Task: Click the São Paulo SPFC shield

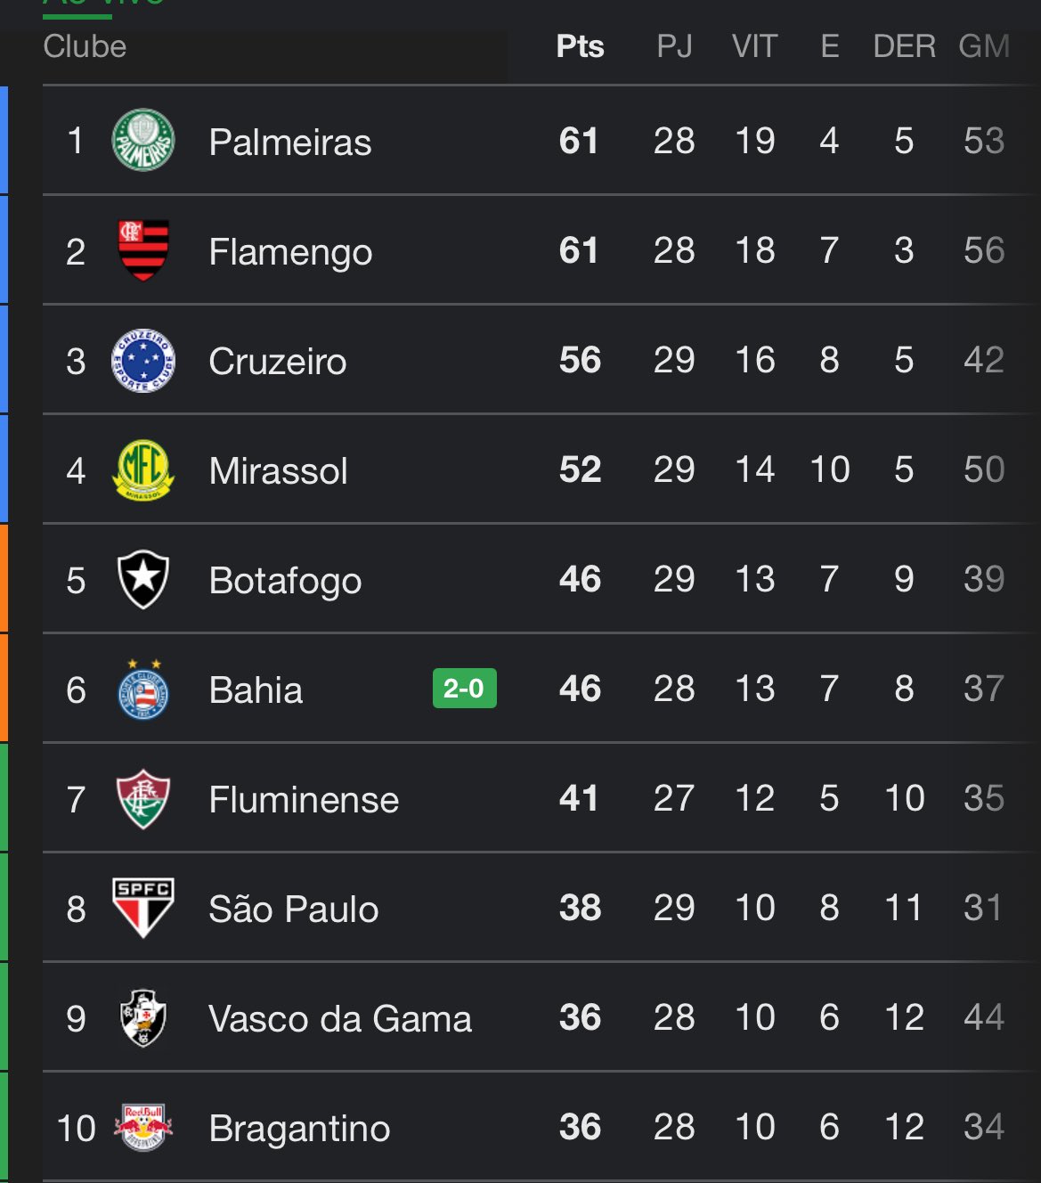Action: point(142,908)
